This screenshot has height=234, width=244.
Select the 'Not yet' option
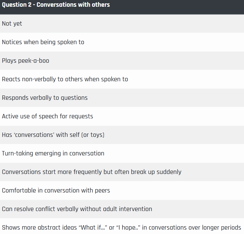(x=122, y=24)
